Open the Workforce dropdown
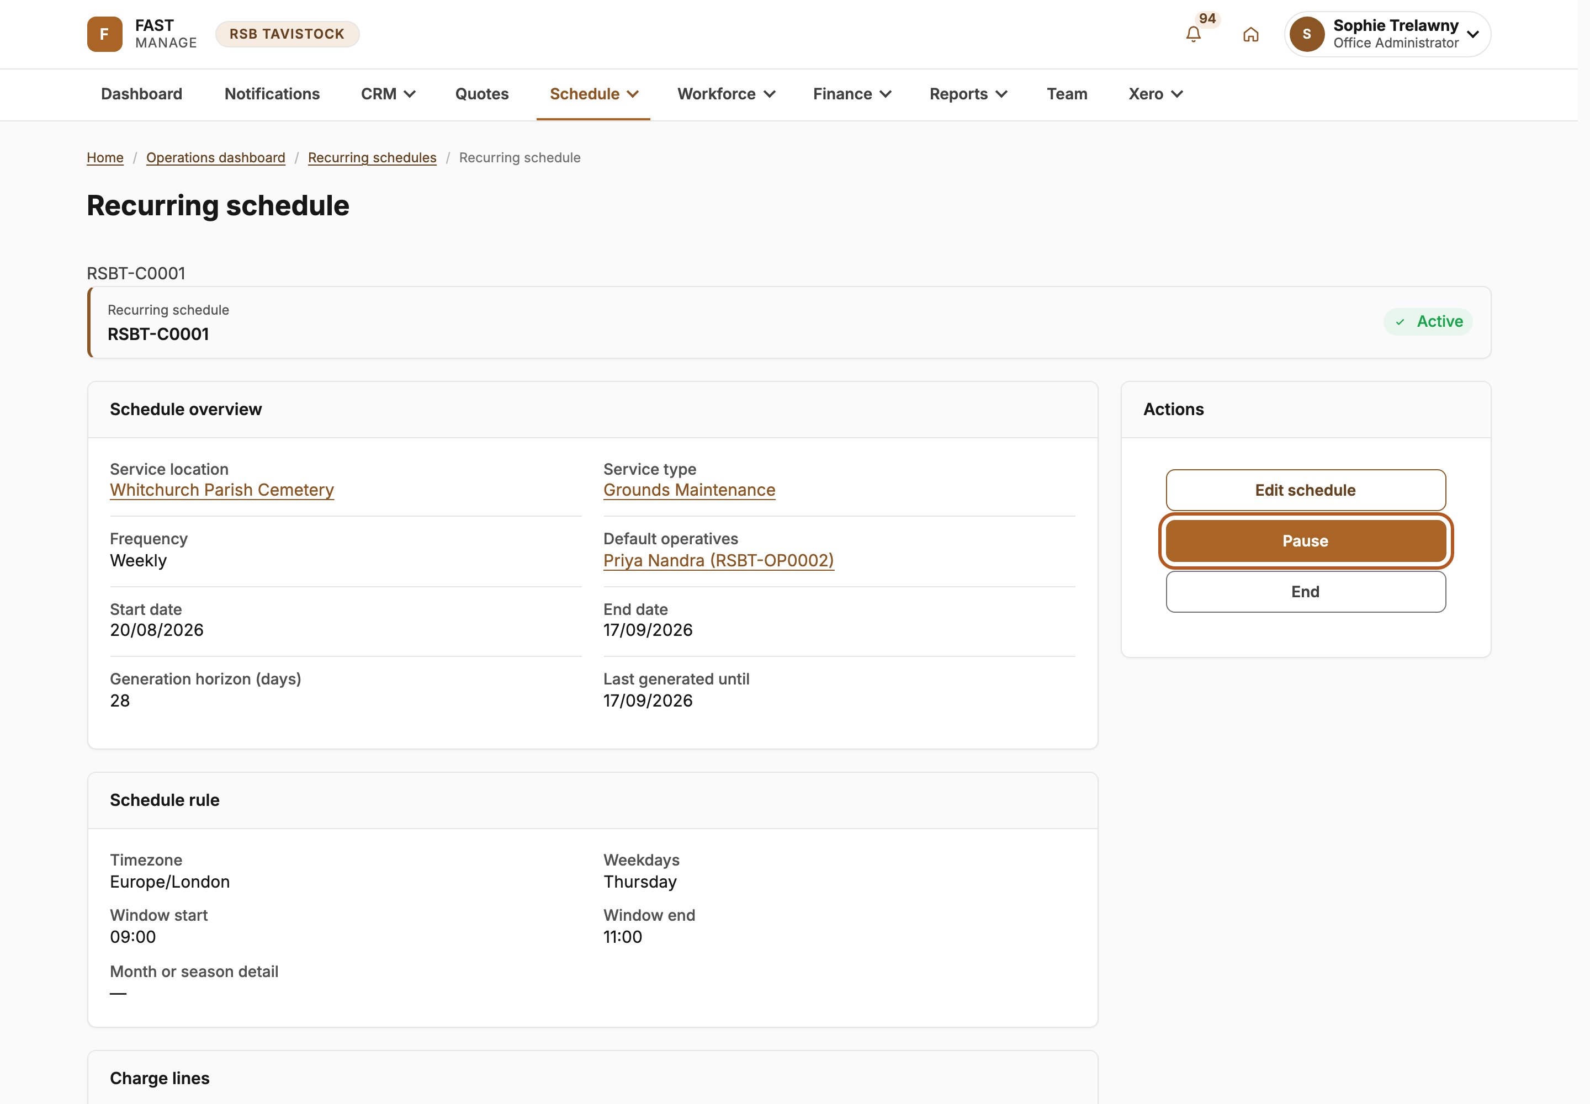This screenshot has width=1590, height=1104. tap(727, 94)
